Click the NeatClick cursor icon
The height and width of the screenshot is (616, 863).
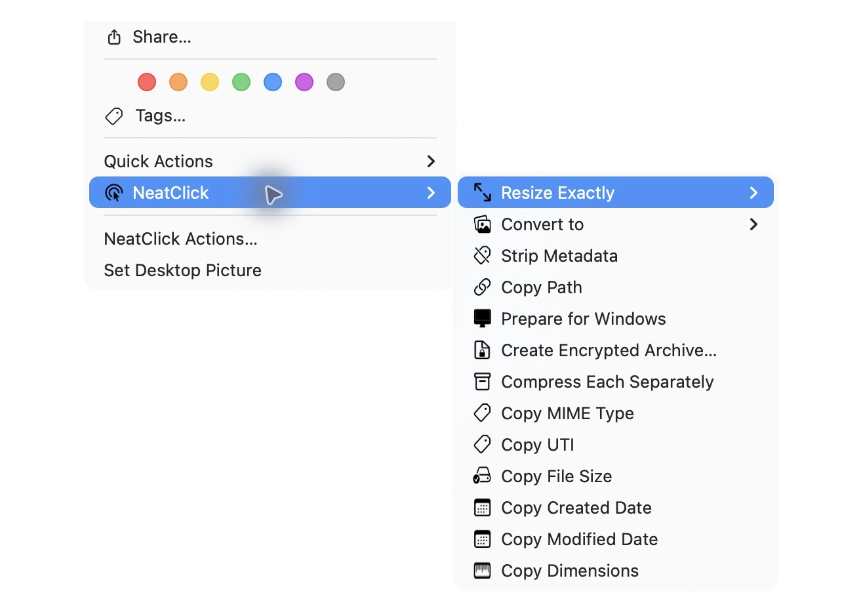114,193
